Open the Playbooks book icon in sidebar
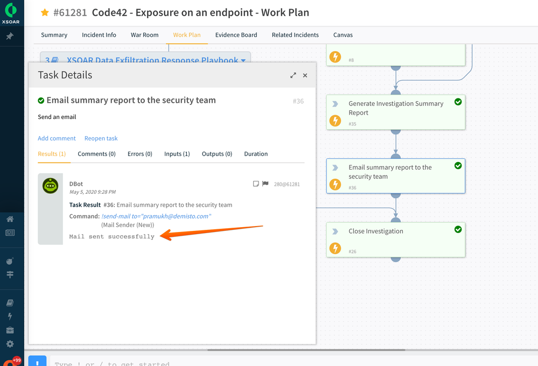Screen dimensions: 538x366 [x=10, y=303]
